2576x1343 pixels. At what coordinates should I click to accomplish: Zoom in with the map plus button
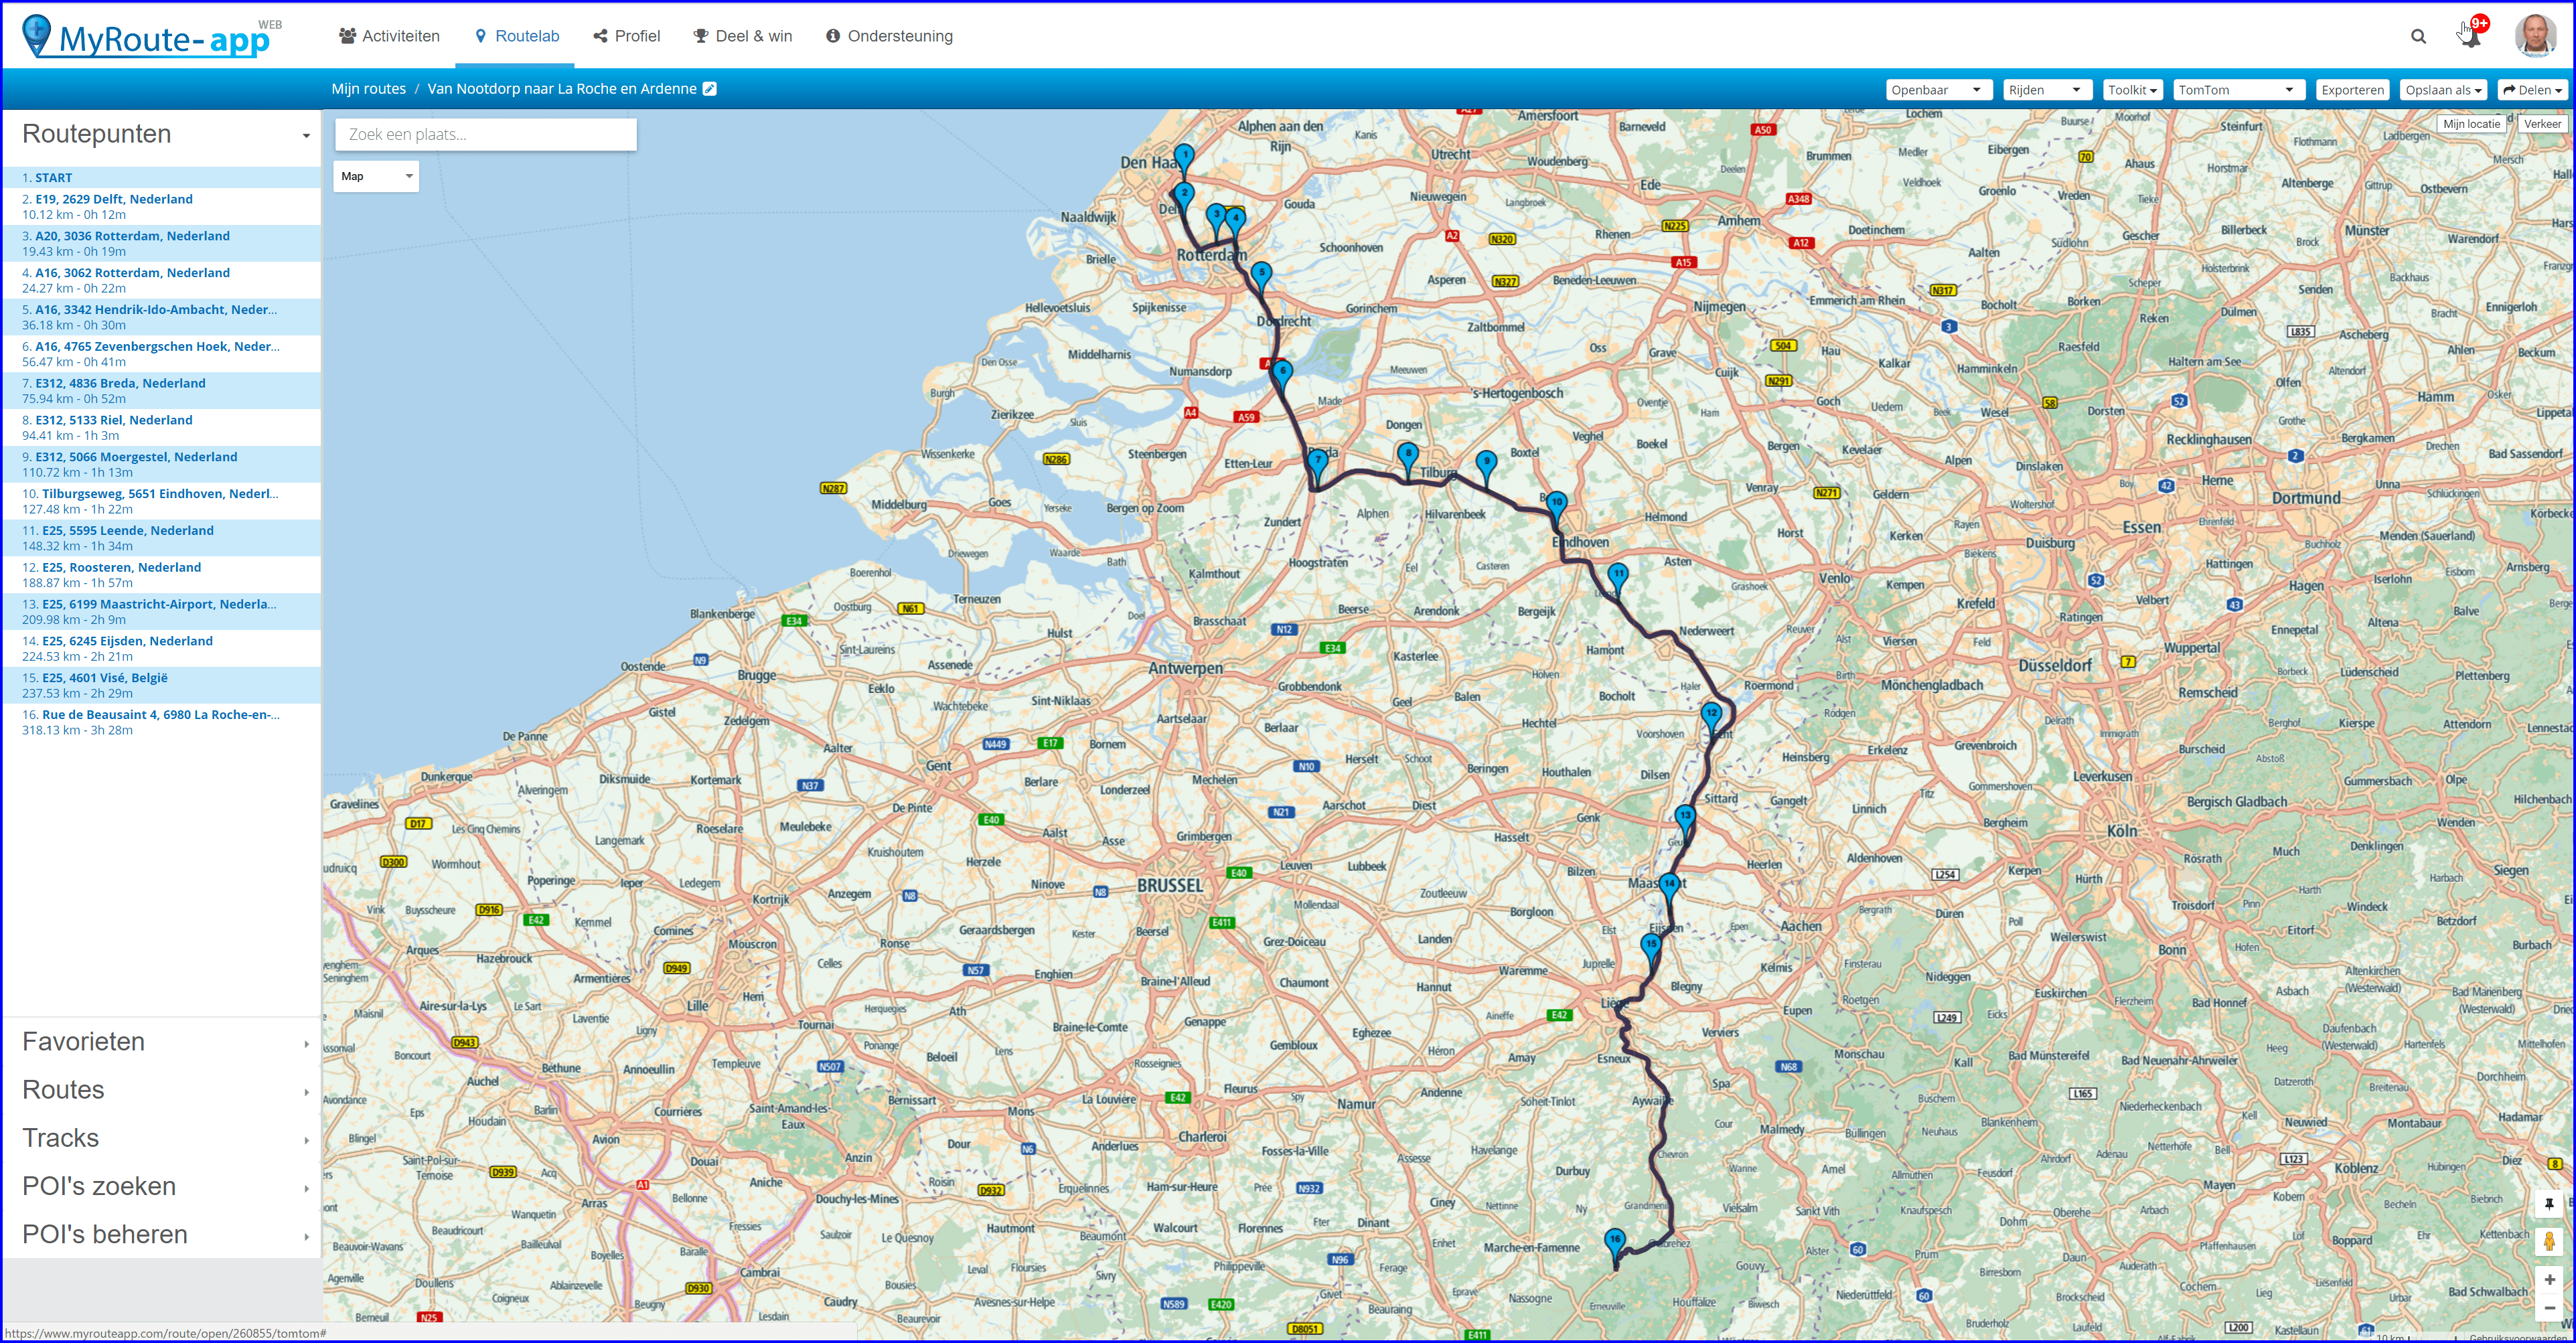(x=2549, y=1280)
